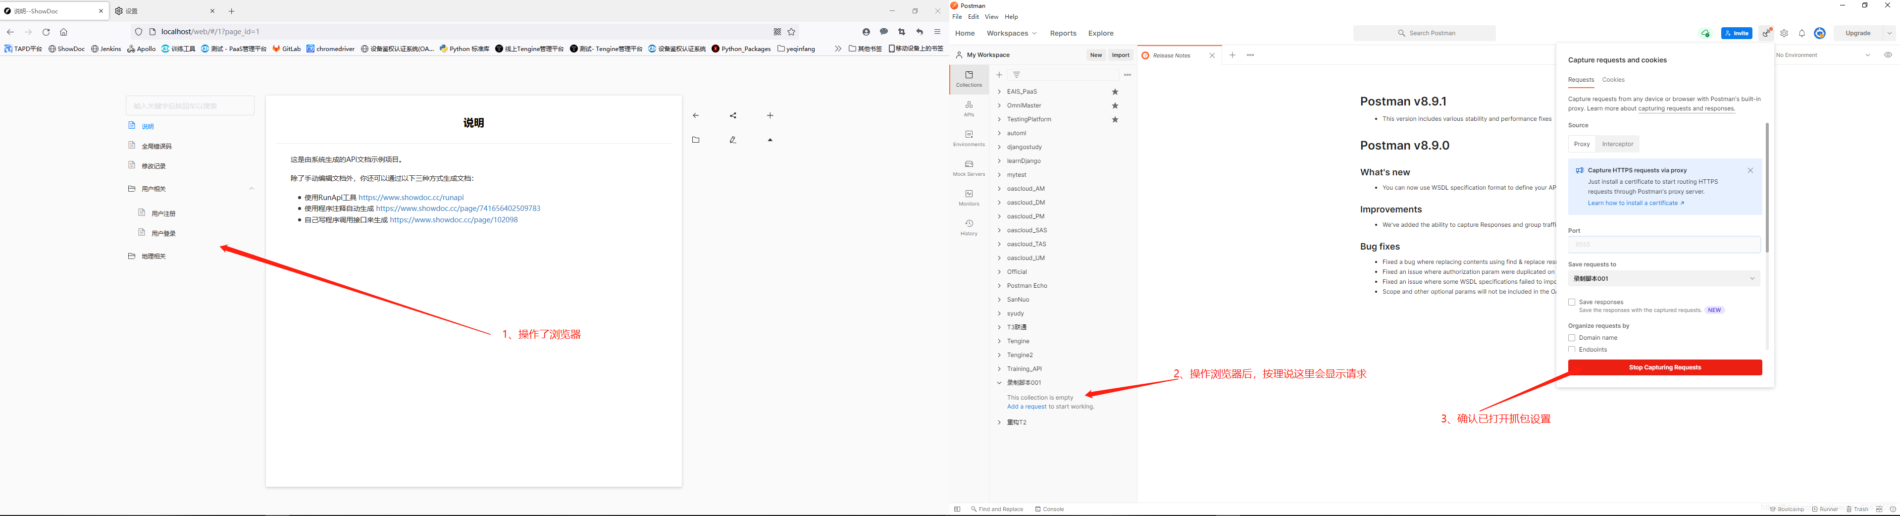The height and width of the screenshot is (516, 1900).
Task: Create new collection with plus icon
Action: [999, 74]
